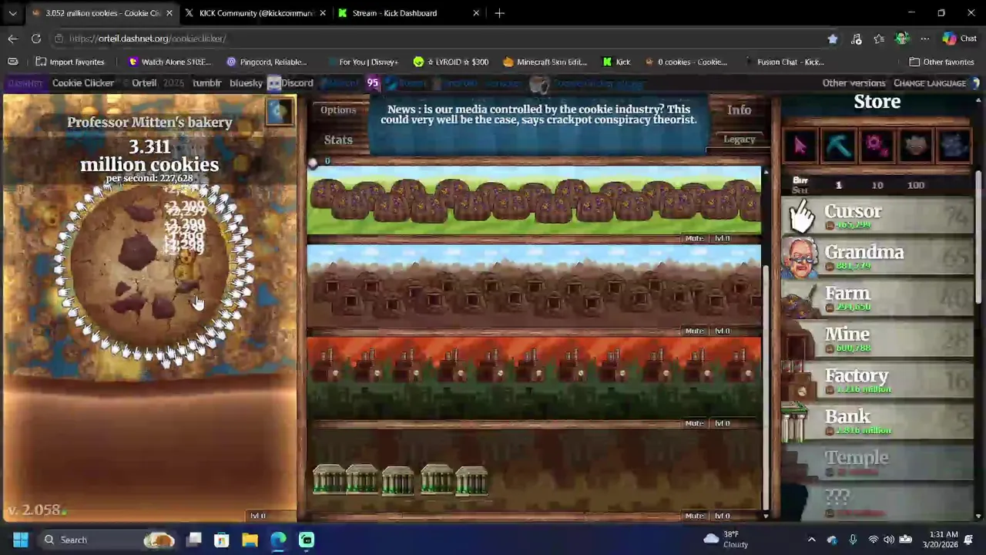Switch store mode to Sell
This screenshot has width=986, height=555.
pos(800,190)
